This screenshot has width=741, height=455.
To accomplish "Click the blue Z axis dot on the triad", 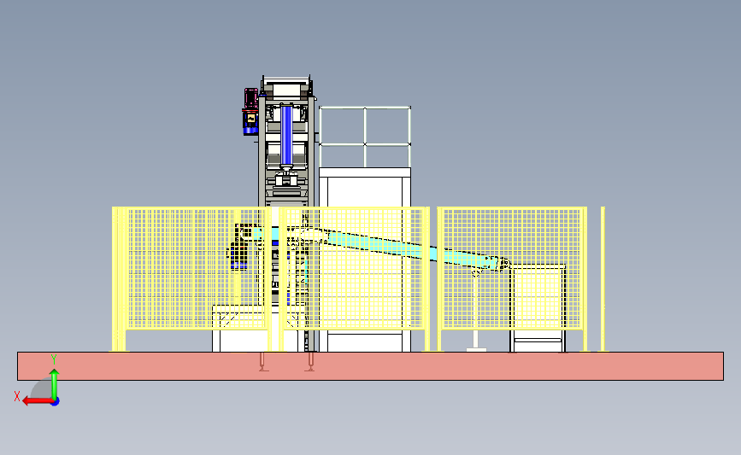I will tap(56, 401).
